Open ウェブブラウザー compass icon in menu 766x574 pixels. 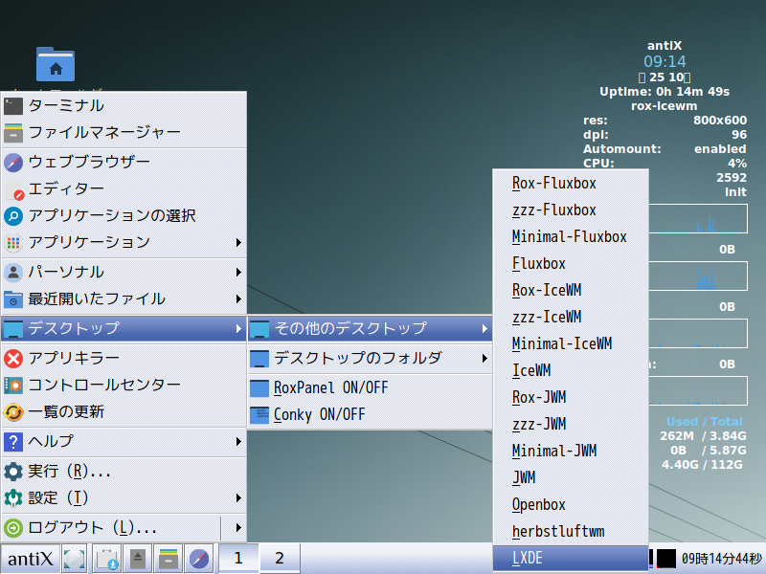[13, 162]
